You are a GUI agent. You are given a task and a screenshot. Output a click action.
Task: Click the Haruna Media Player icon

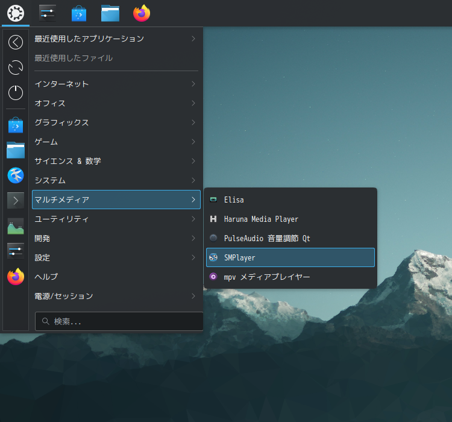[x=213, y=219]
